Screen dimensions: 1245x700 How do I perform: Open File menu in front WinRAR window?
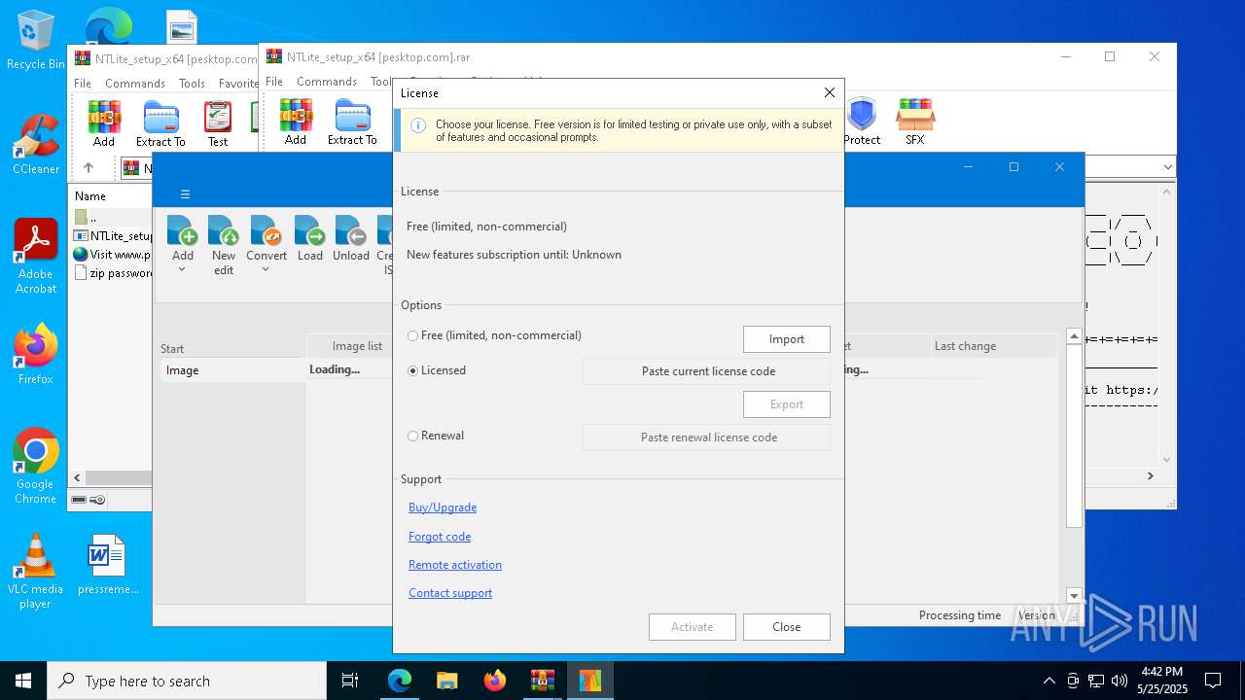pyautogui.click(x=274, y=82)
